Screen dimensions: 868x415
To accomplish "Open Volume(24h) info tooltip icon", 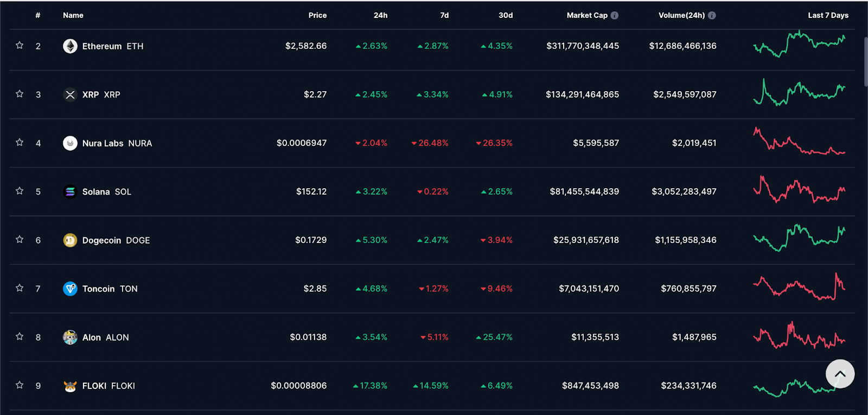I will pyautogui.click(x=712, y=15).
